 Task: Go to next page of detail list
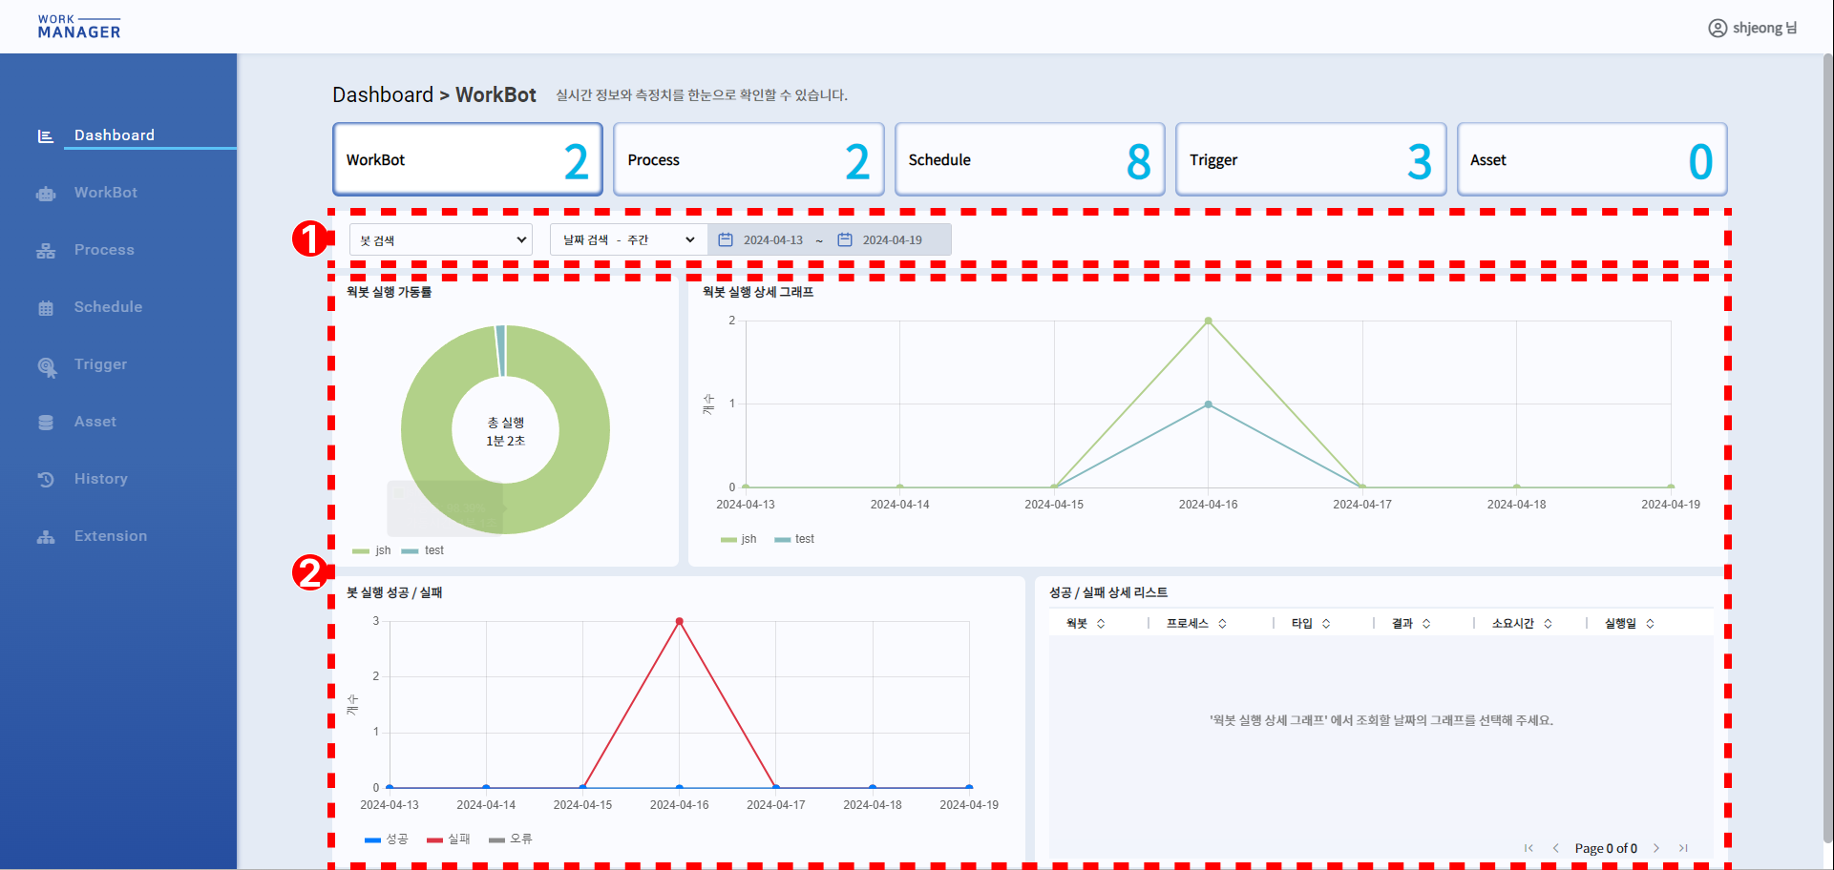point(1656,848)
